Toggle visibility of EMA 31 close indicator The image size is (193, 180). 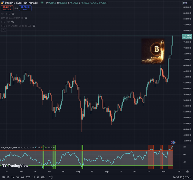(x=26, y=18)
